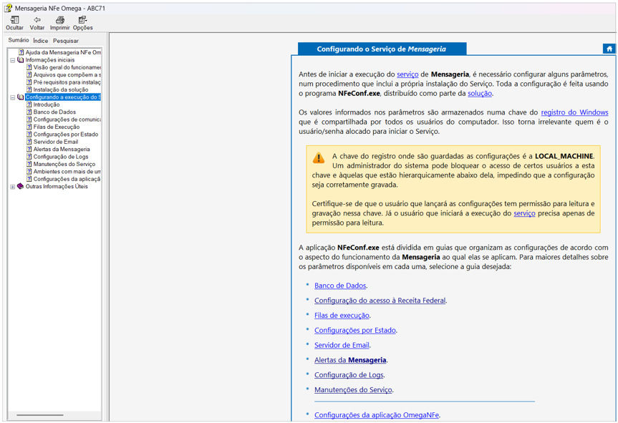Select Ajuda da Mensageria NFe tree item

click(63, 52)
